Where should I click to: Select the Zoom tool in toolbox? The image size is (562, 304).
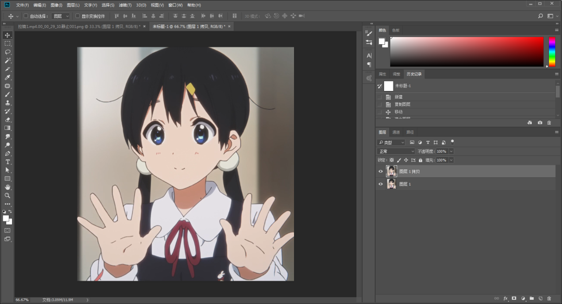(7, 195)
